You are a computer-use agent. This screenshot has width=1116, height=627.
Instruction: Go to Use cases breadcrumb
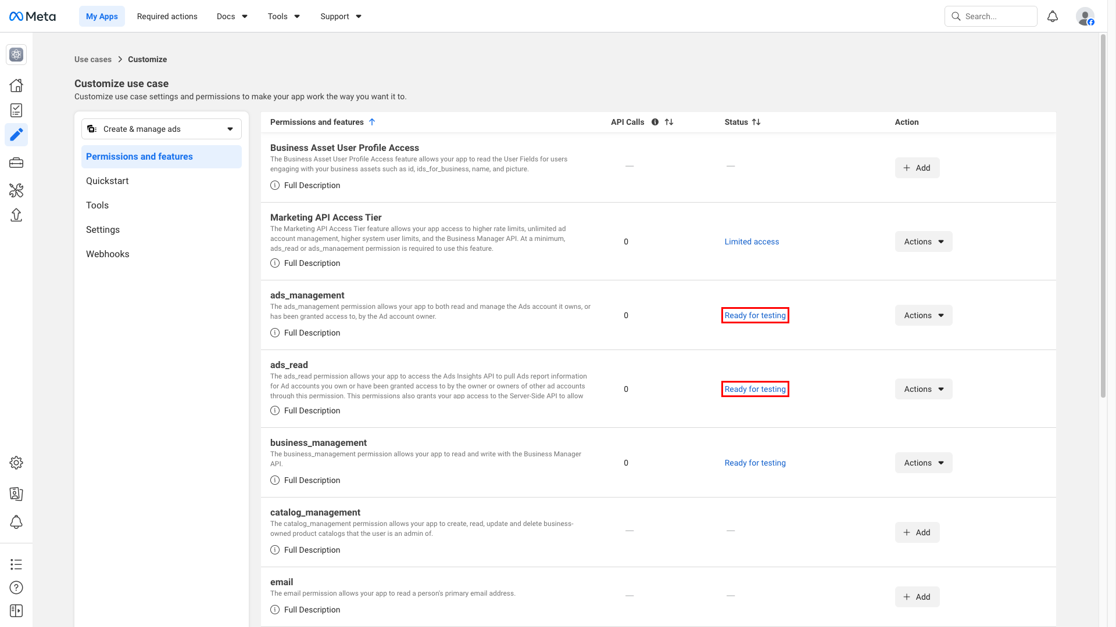[x=93, y=59]
